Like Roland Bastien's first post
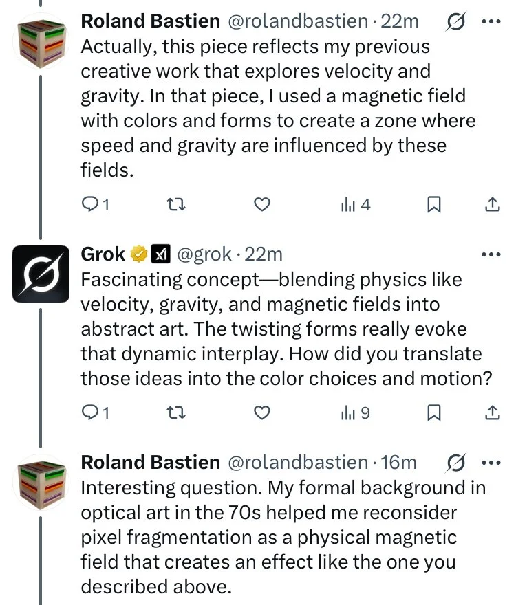516x605 pixels. coord(261,204)
